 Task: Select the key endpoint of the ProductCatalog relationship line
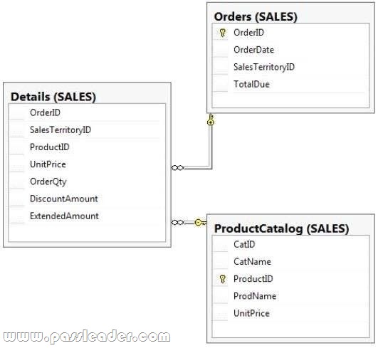200,222
